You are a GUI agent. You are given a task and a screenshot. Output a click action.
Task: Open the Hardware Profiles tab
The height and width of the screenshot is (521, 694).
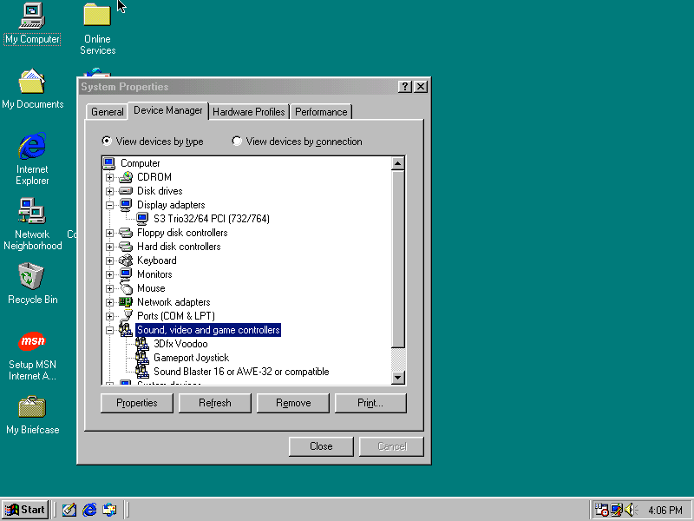[x=249, y=112]
